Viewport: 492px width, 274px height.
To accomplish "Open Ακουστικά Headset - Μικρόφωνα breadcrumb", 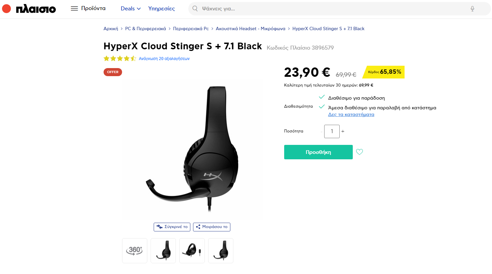I will coord(251,29).
